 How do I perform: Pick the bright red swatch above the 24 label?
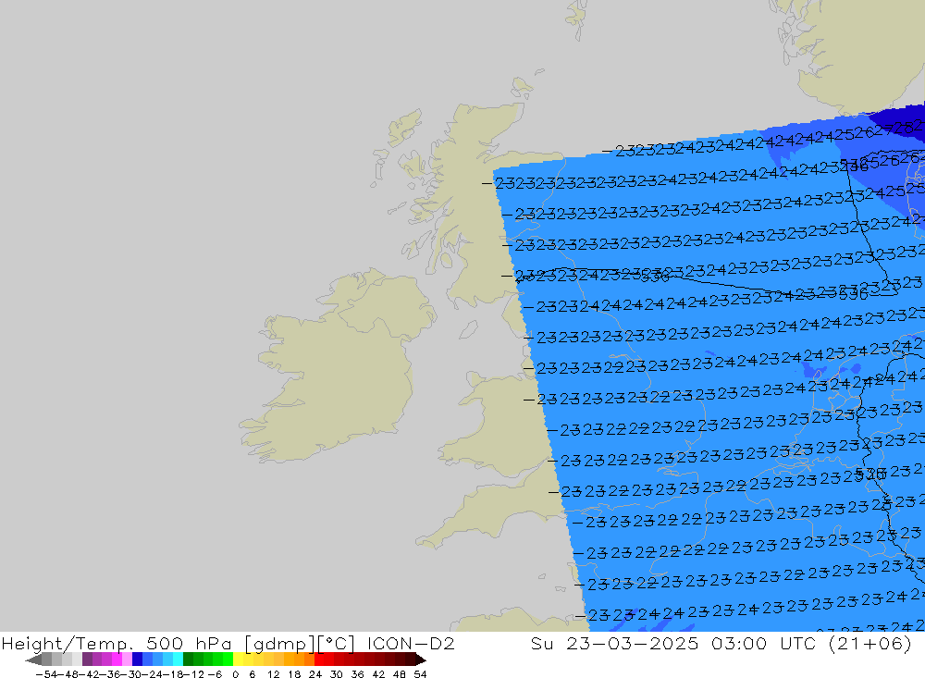click(319, 660)
